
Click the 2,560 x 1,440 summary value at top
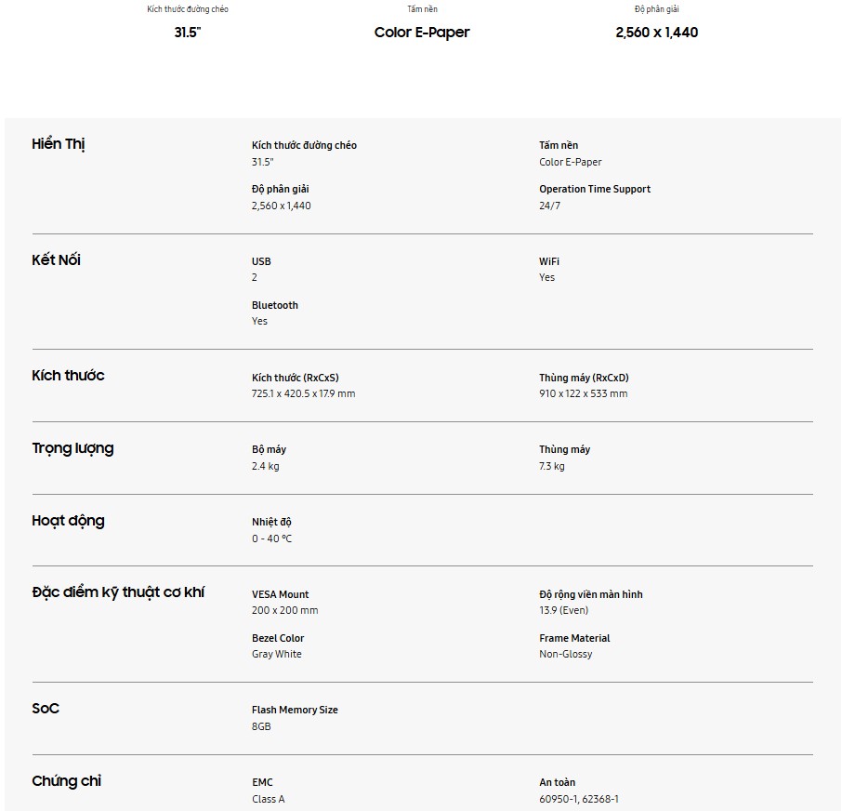(656, 33)
